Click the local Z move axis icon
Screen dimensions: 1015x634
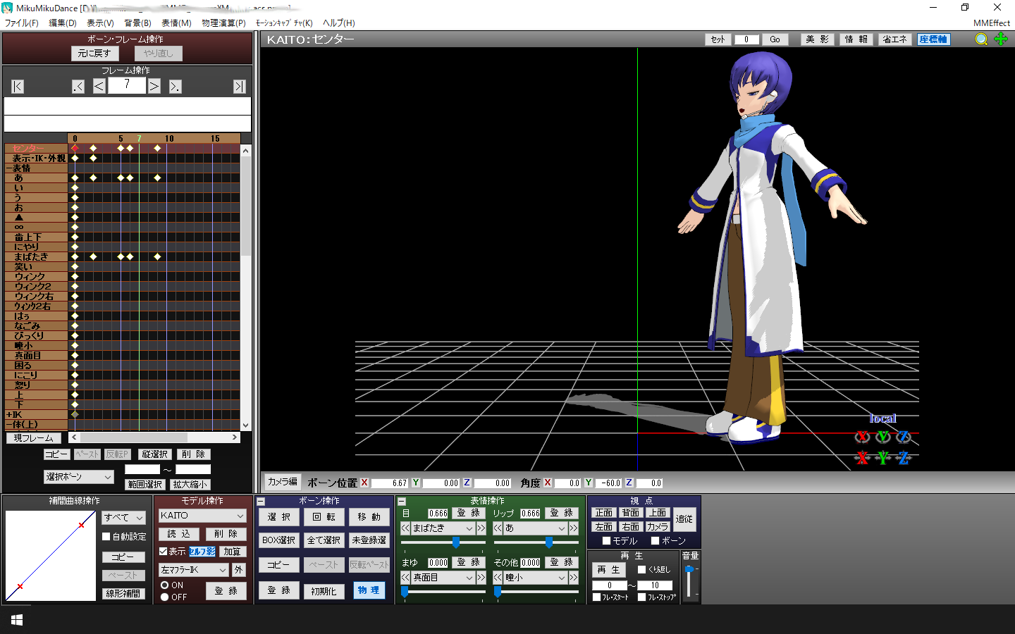(904, 459)
